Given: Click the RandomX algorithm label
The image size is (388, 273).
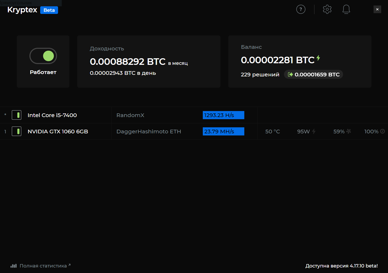Looking at the screenshot, I should [x=130, y=115].
